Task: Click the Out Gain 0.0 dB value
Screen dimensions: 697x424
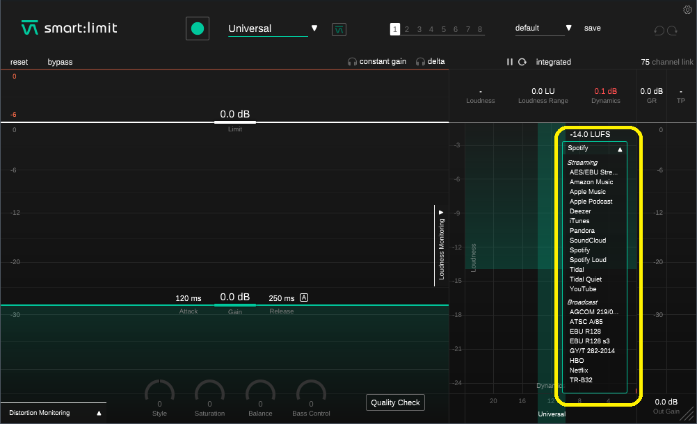Action: coord(666,402)
